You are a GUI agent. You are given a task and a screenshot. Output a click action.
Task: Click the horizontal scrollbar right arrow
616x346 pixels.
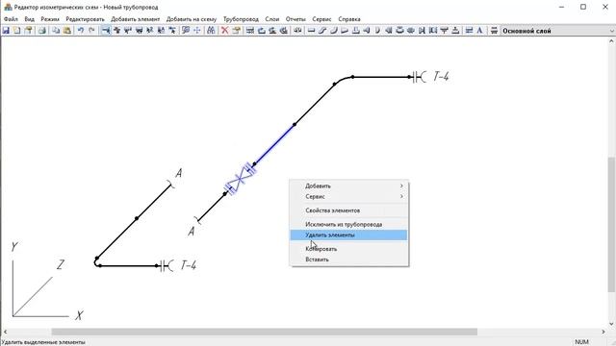pyautogui.click(x=603, y=332)
